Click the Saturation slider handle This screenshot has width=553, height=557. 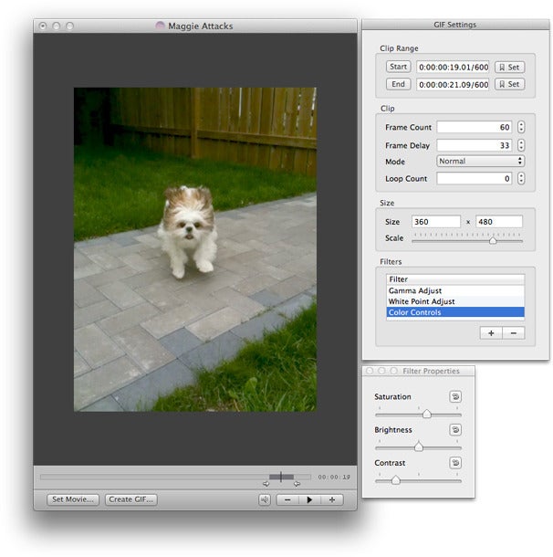(427, 414)
